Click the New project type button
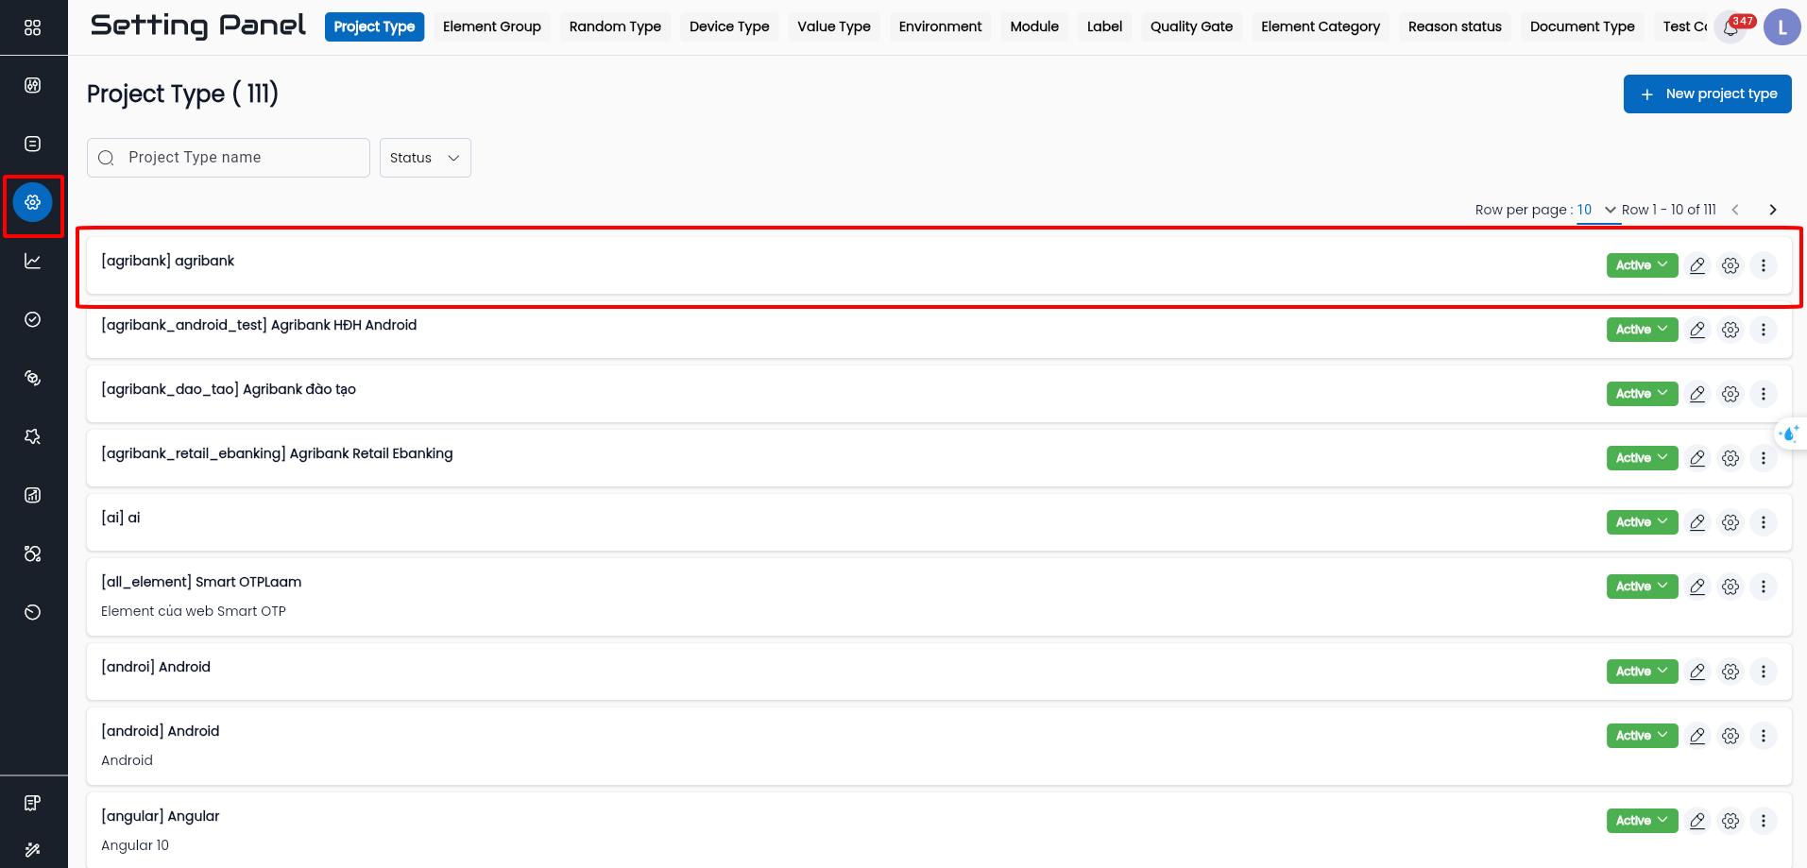Viewport: 1807px width, 868px height. pos(1707,94)
